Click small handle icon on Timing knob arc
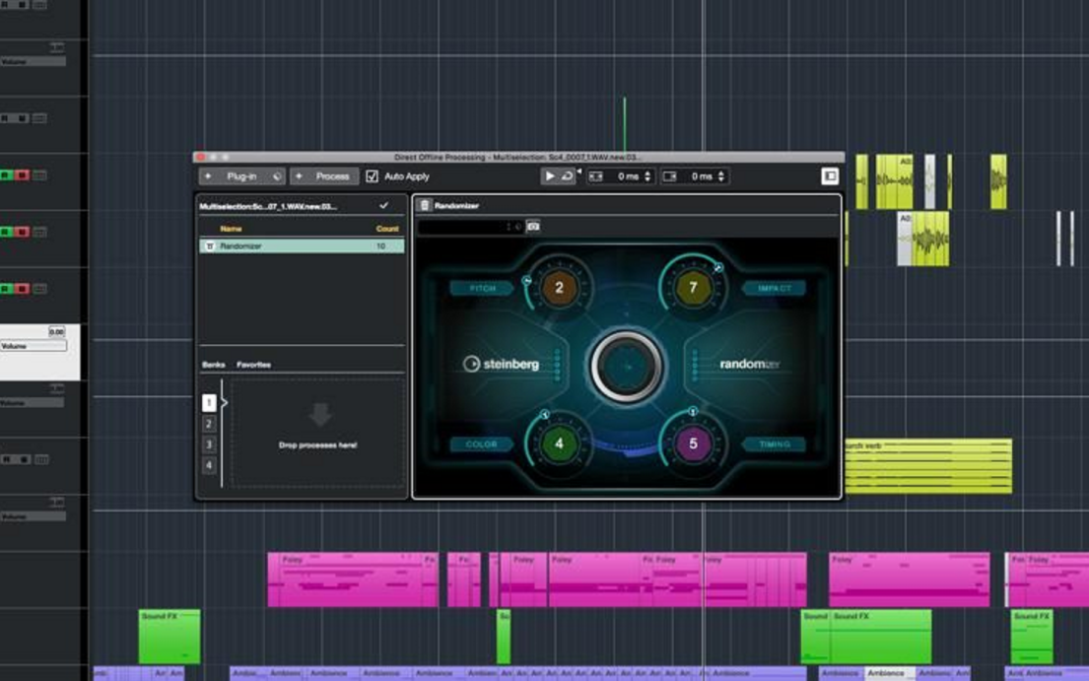The image size is (1089, 681). [x=693, y=412]
